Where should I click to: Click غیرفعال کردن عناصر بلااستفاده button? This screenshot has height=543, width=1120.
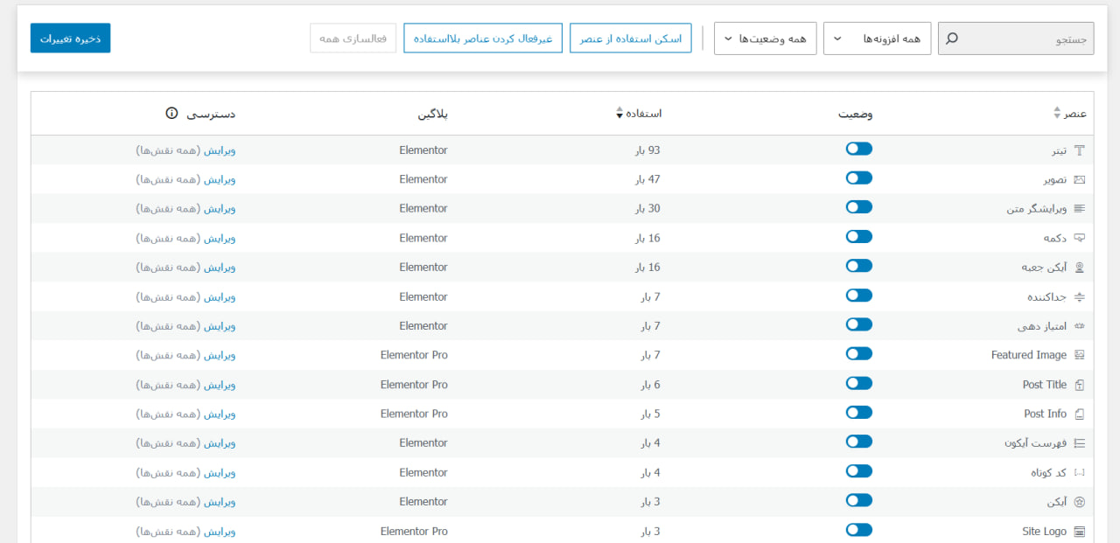pos(483,38)
